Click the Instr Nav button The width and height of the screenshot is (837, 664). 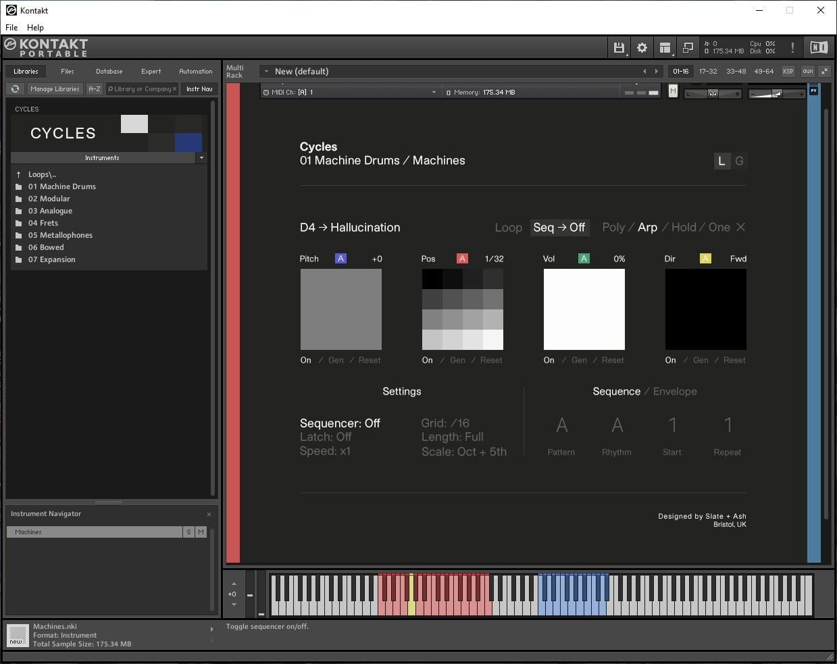click(199, 88)
